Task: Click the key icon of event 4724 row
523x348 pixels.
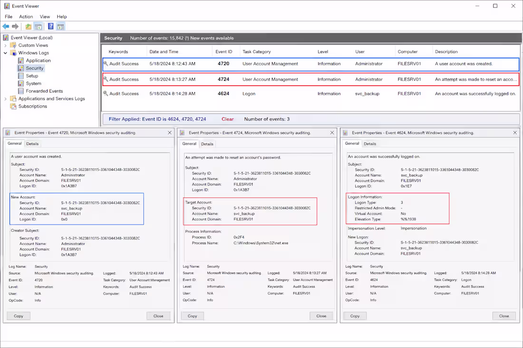Action: [x=106, y=79]
